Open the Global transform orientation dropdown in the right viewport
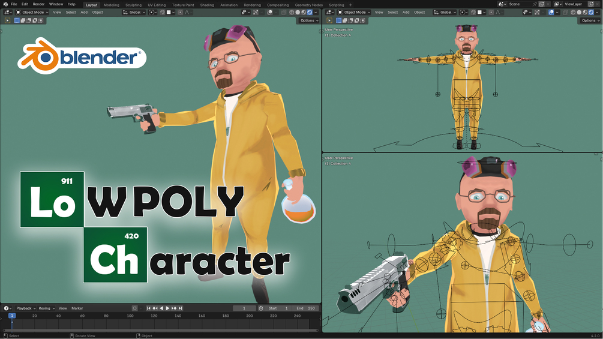Image resolution: width=603 pixels, height=339 pixels. [x=445, y=12]
